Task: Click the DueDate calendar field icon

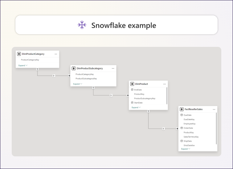Action: click(182, 115)
